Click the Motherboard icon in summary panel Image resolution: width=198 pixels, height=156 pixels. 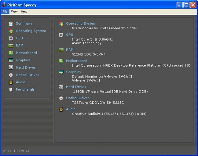coord(61,61)
